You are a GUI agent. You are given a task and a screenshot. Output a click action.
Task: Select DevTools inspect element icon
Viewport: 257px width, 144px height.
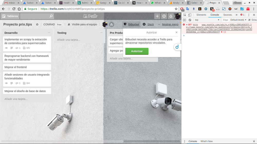(x=185, y=15)
